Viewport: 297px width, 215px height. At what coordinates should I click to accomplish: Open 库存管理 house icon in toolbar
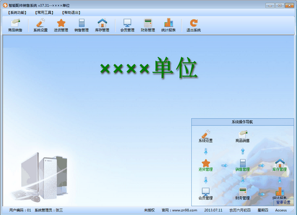[x=102, y=25]
